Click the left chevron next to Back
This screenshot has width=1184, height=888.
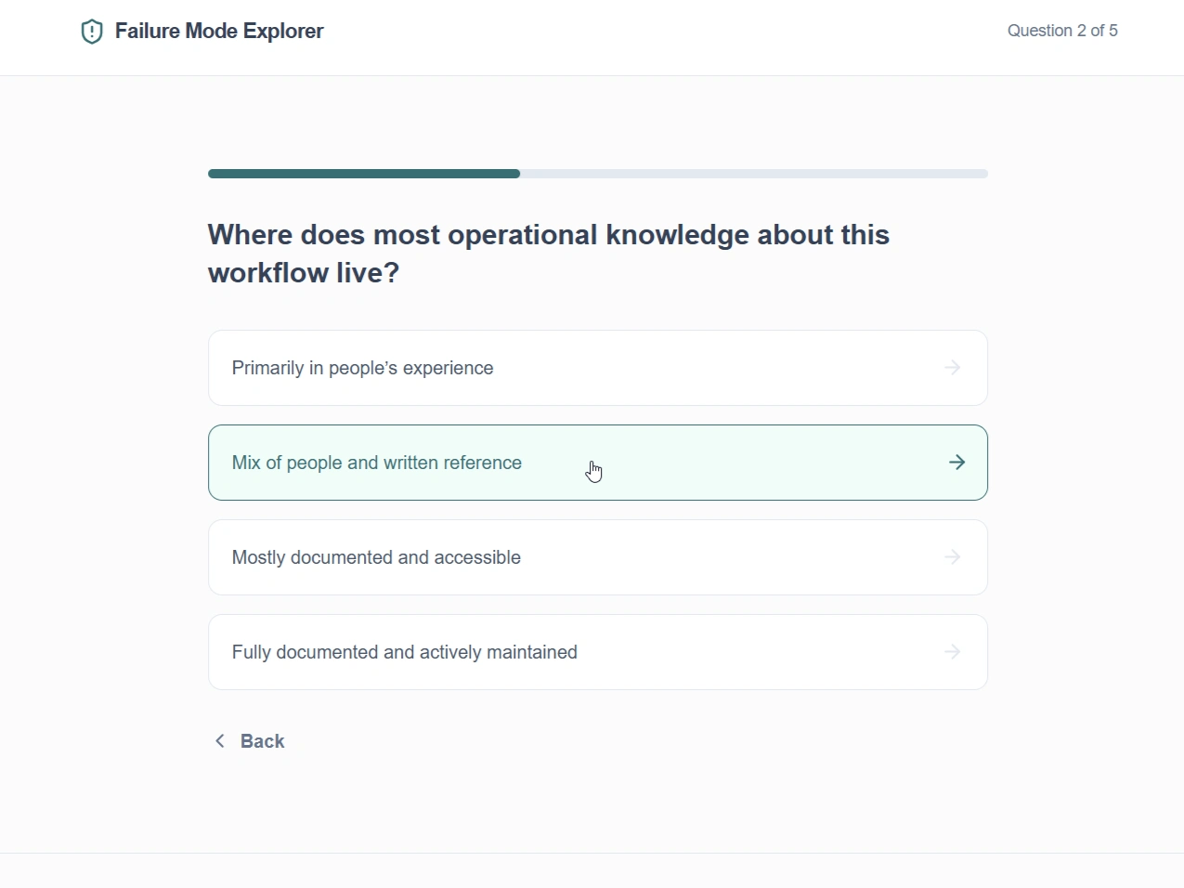click(220, 741)
